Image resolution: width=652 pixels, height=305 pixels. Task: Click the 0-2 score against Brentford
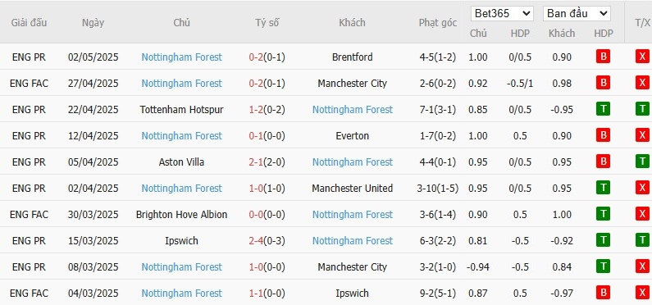[256, 57]
